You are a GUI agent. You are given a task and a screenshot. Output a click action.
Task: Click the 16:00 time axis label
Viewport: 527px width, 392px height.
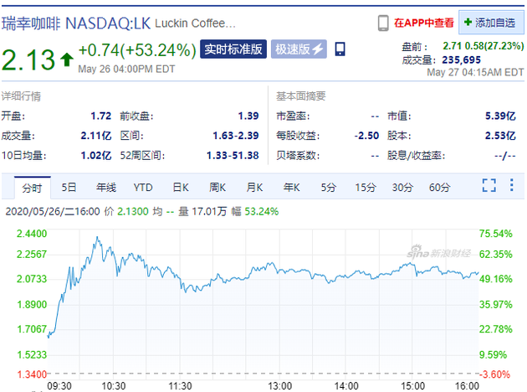tap(467, 386)
